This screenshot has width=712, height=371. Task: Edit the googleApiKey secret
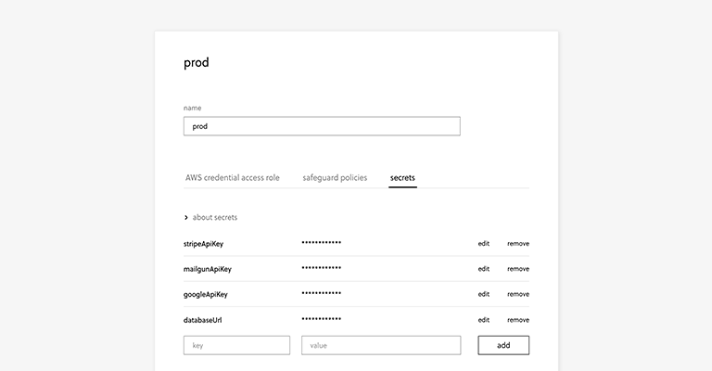point(483,294)
